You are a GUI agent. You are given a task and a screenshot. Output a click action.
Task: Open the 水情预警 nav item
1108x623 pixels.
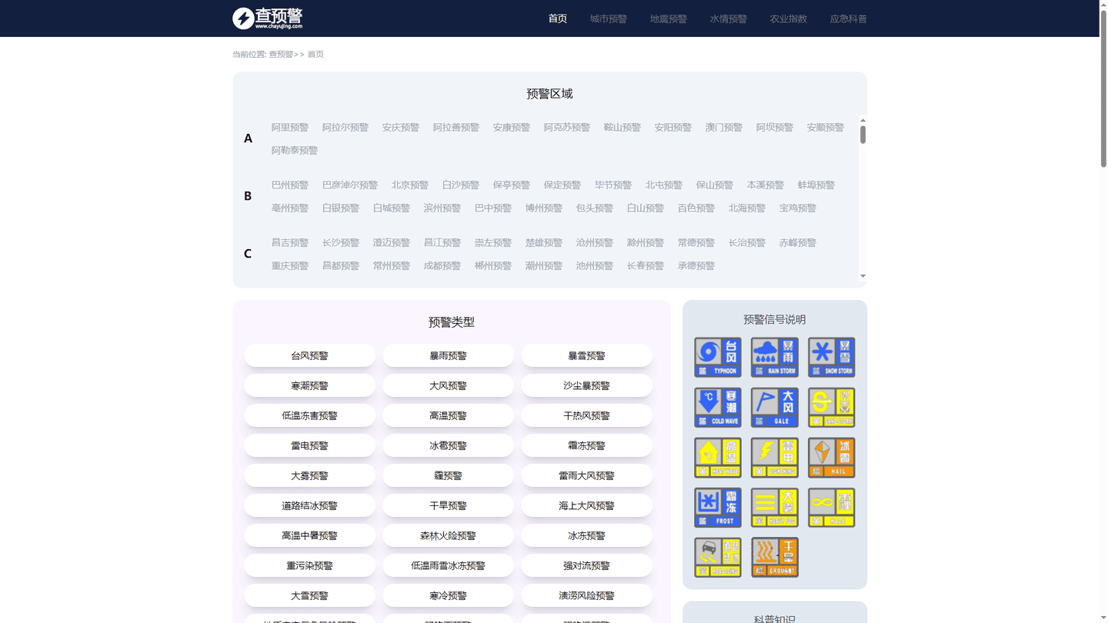(729, 18)
